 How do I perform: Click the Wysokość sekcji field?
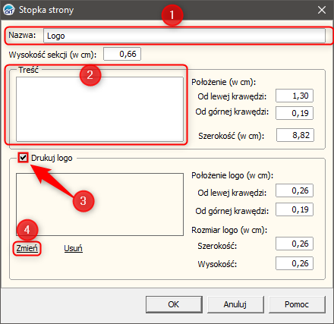[122, 54]
